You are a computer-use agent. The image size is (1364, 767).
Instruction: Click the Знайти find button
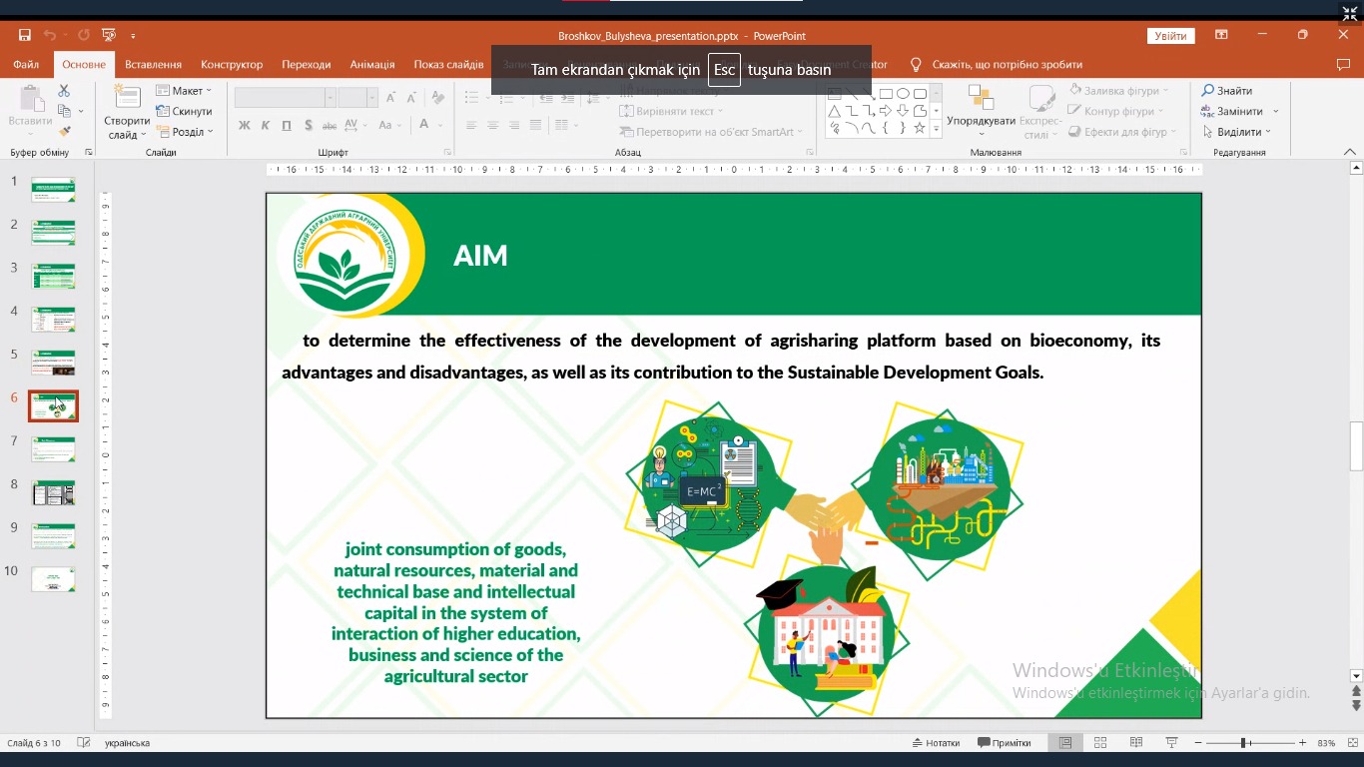coord(1227,91)
